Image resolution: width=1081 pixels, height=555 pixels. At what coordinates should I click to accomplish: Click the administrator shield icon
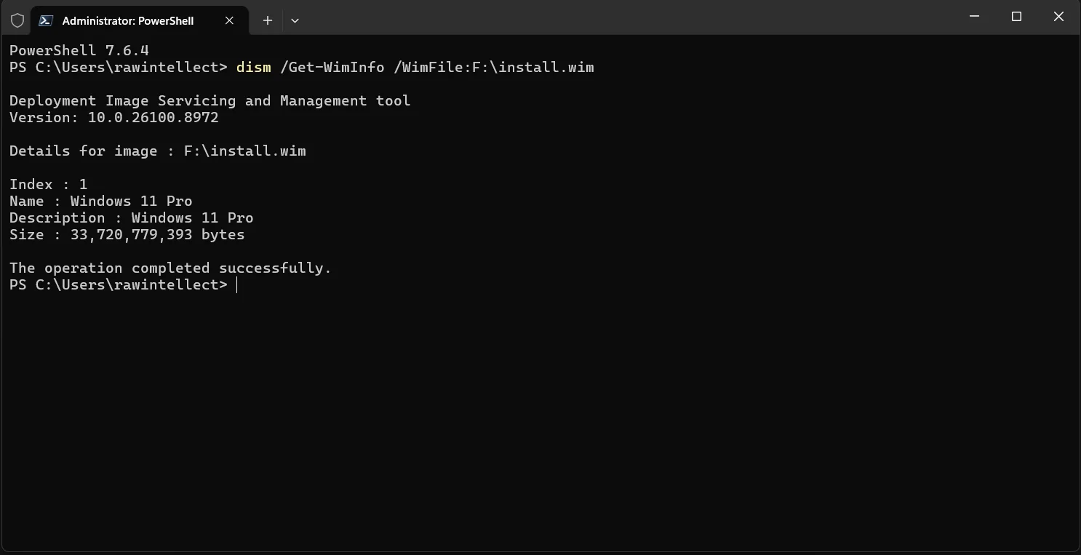click(x=17, y=20)
